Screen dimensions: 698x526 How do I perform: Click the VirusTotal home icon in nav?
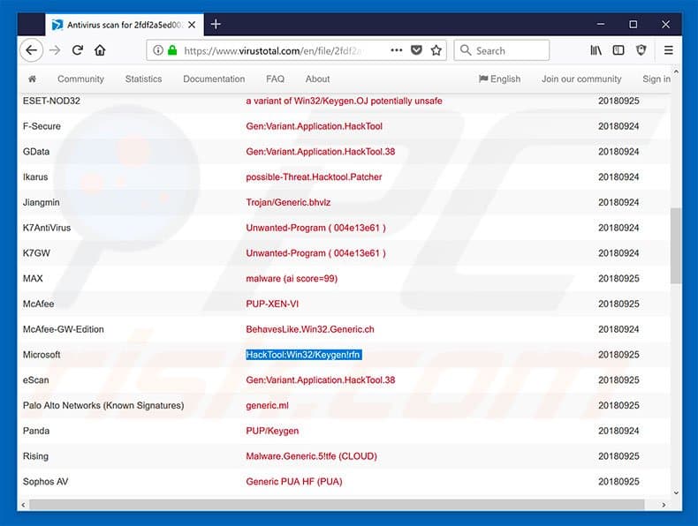(32, 79)
